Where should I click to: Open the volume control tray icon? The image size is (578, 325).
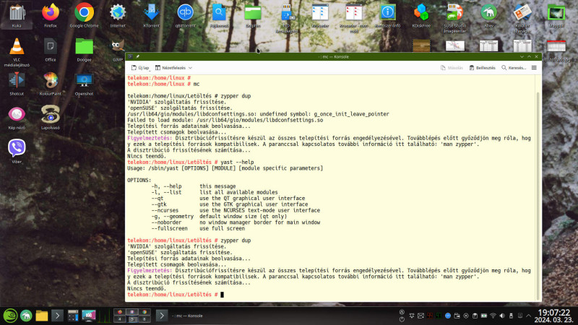(502, 316)
